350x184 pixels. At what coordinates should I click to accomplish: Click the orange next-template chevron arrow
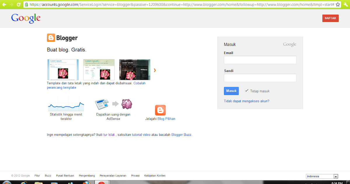[x=155, y=70]
